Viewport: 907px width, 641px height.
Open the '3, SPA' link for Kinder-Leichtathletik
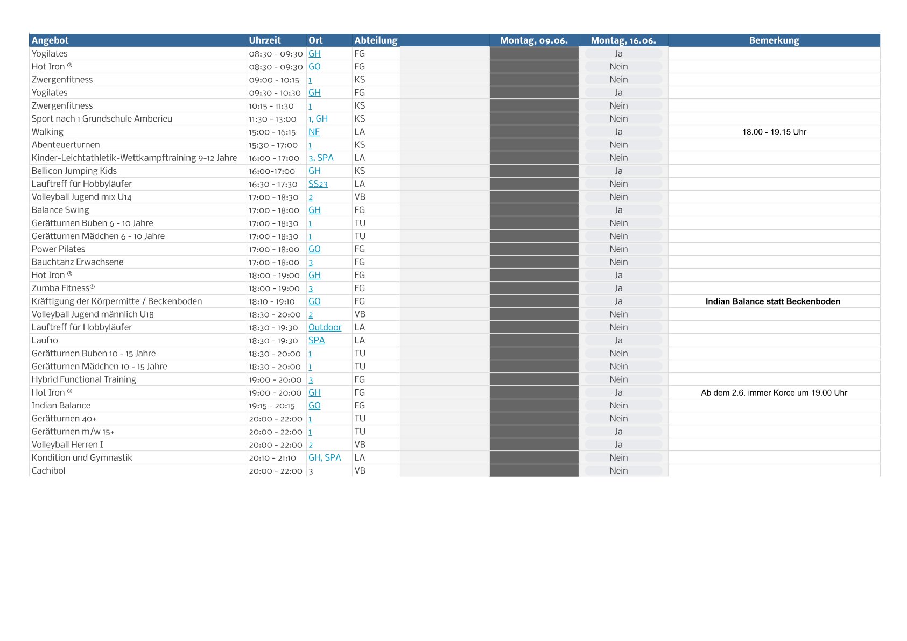point(321,158)
